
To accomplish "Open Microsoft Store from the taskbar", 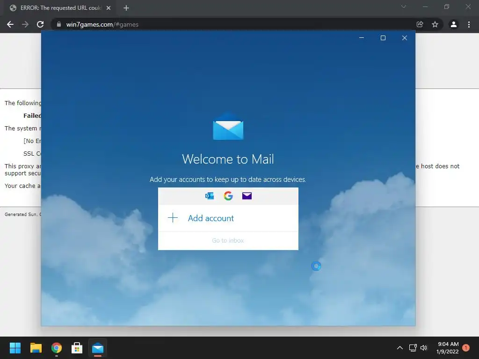I will coord(77,348).
